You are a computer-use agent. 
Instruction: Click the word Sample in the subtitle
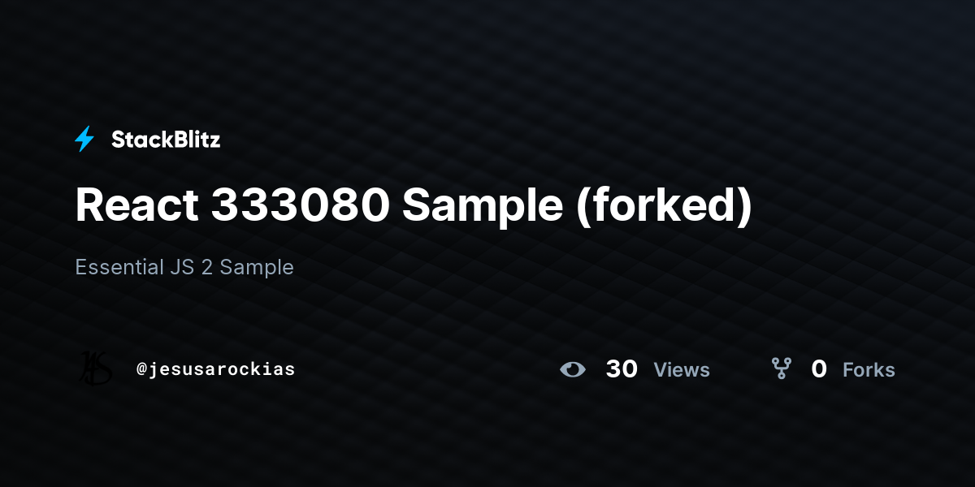(257, 268)
